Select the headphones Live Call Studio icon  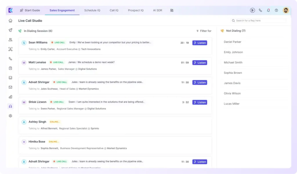pyautogui.click(x=10, y=106)
